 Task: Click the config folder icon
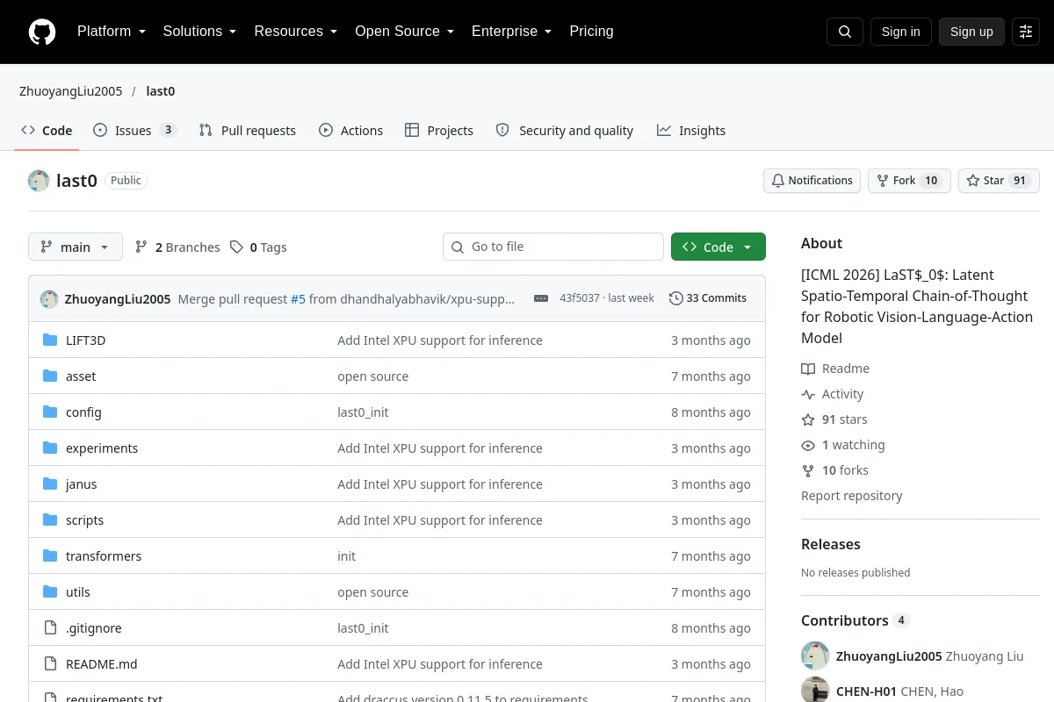click(x=50, y=412)
